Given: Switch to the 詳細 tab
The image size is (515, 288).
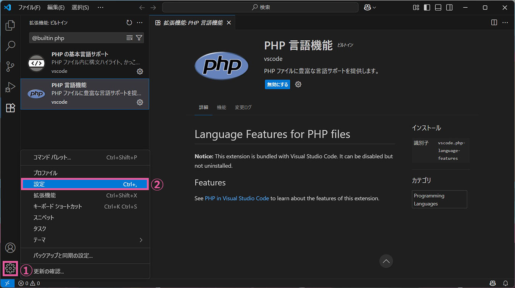Looking at the screenshot, I should pos(204,107).
